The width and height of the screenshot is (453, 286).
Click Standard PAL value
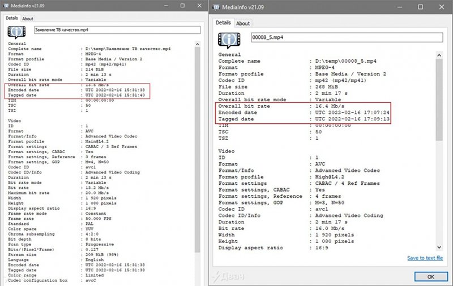pos(89,224)
